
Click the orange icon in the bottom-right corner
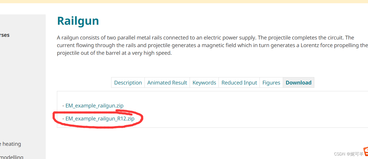pyautogui.click(x=366, y=152)
